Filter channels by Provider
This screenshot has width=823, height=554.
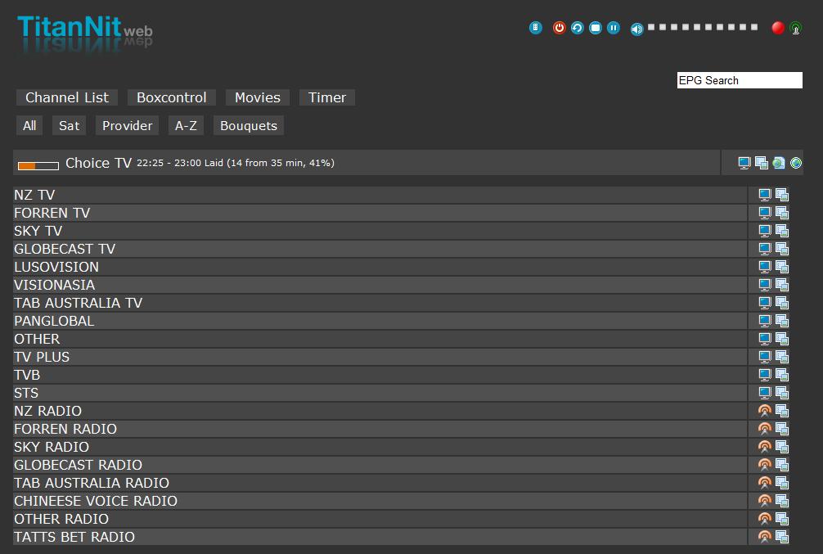pos(127,126)
